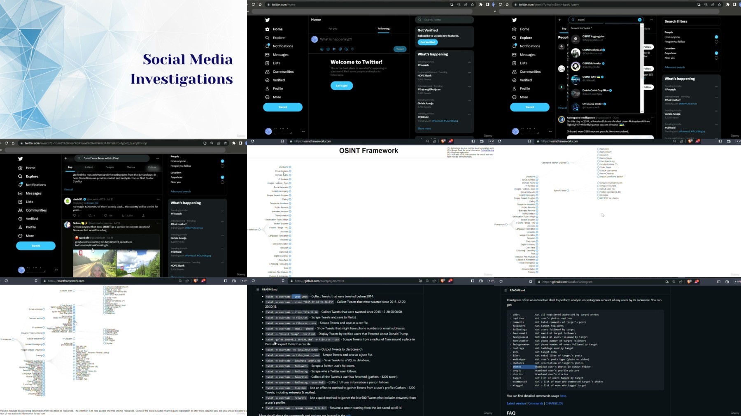Open the more menu on david D.'s tweet
This screenshot has height=416, width=741.
tap(158, 199)
